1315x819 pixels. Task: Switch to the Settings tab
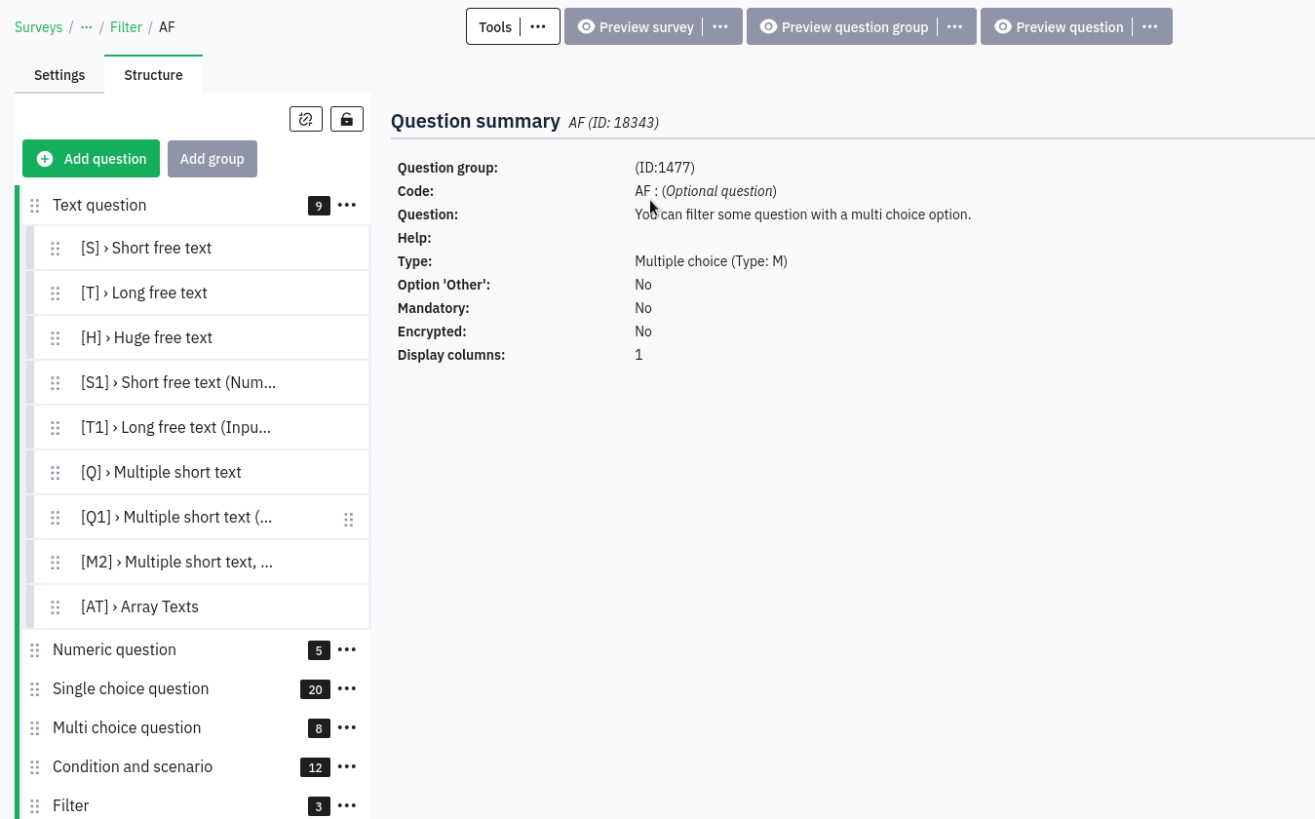coord(59,75)
